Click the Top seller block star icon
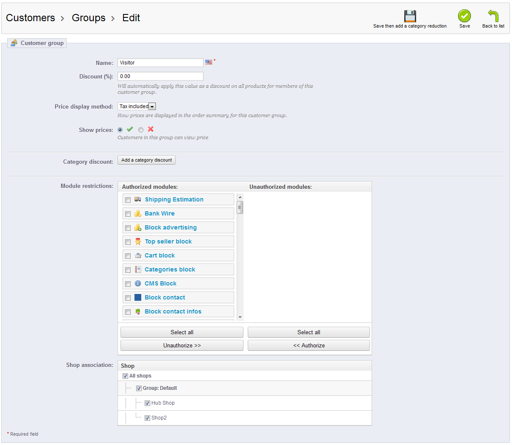This screenshot has width=512, height=445. [x=138, y=241]
